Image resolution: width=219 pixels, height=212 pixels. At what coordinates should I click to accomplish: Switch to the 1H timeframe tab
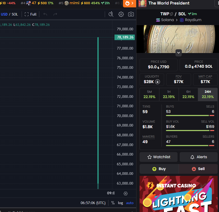point(169,94)
